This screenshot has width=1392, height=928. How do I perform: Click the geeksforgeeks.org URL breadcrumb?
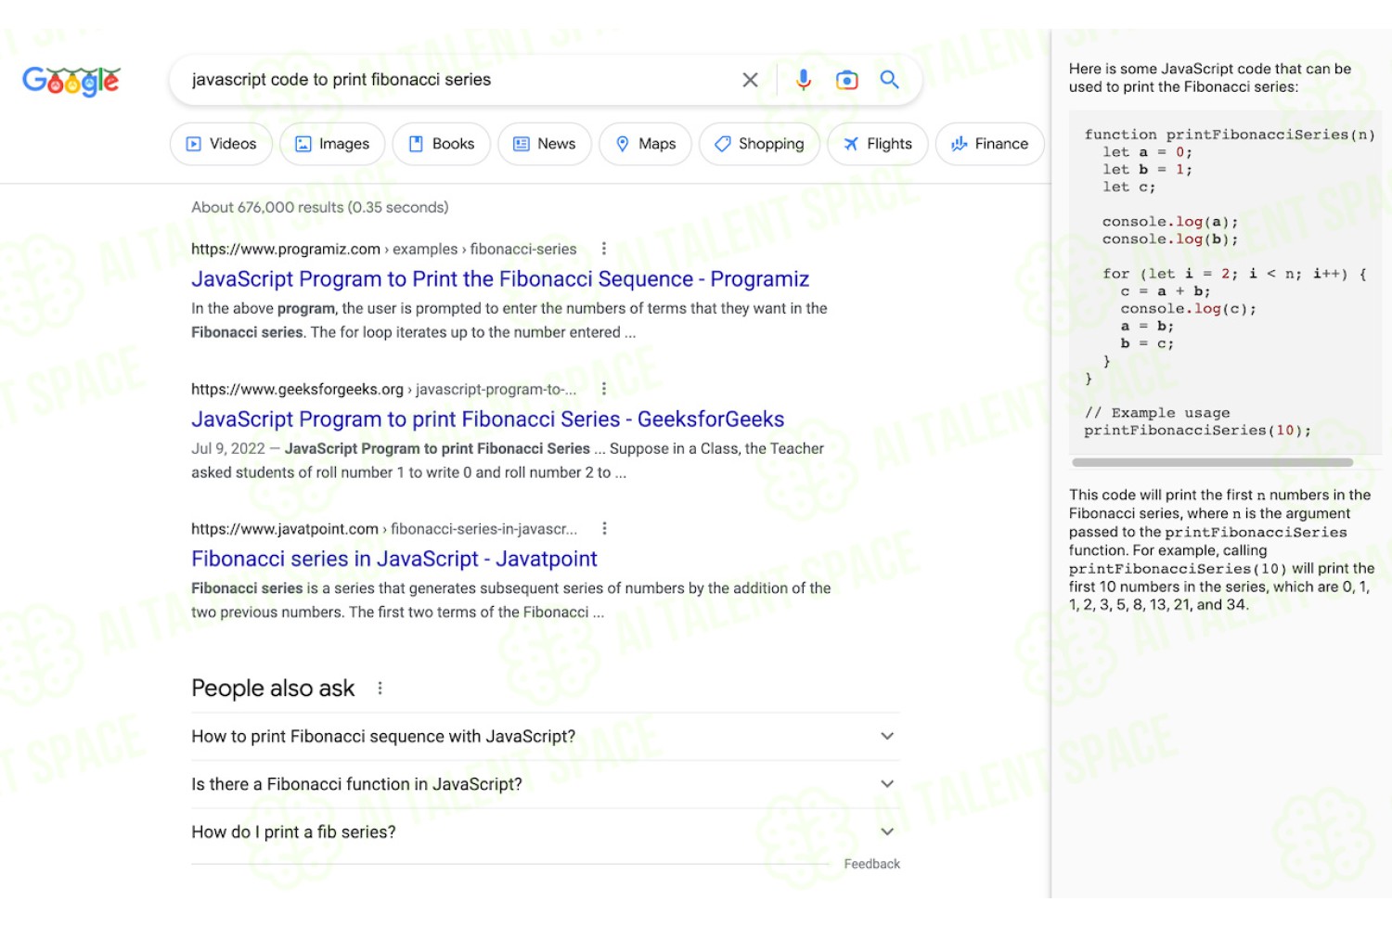pyautogui.click(x=384, y=389)
